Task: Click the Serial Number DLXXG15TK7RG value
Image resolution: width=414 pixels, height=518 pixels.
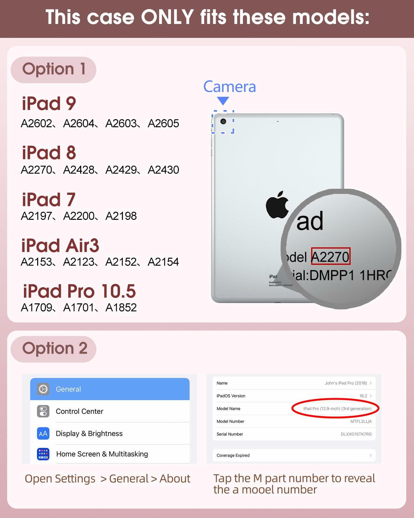Action: [x=356, y=434]
